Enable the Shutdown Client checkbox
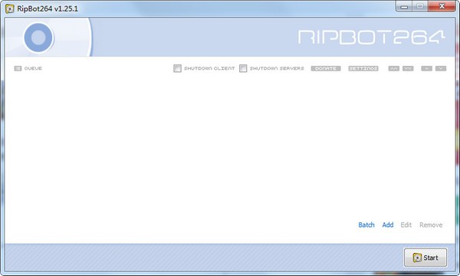 click(177, 68)
